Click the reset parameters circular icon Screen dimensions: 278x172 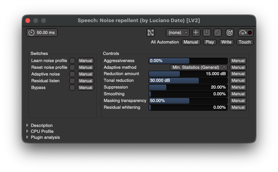click(x=229, y=33)
